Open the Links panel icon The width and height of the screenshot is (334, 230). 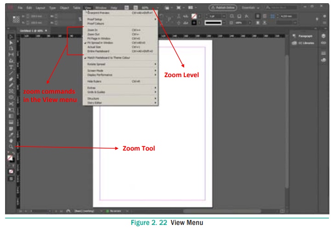(323, 43)
